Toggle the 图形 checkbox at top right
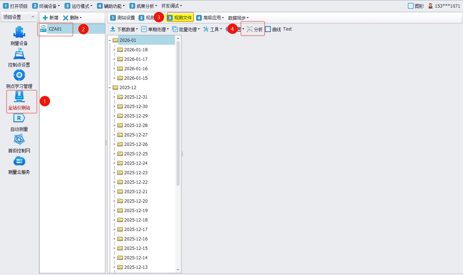Screen dimensions: 464x275 coord(411,6)
